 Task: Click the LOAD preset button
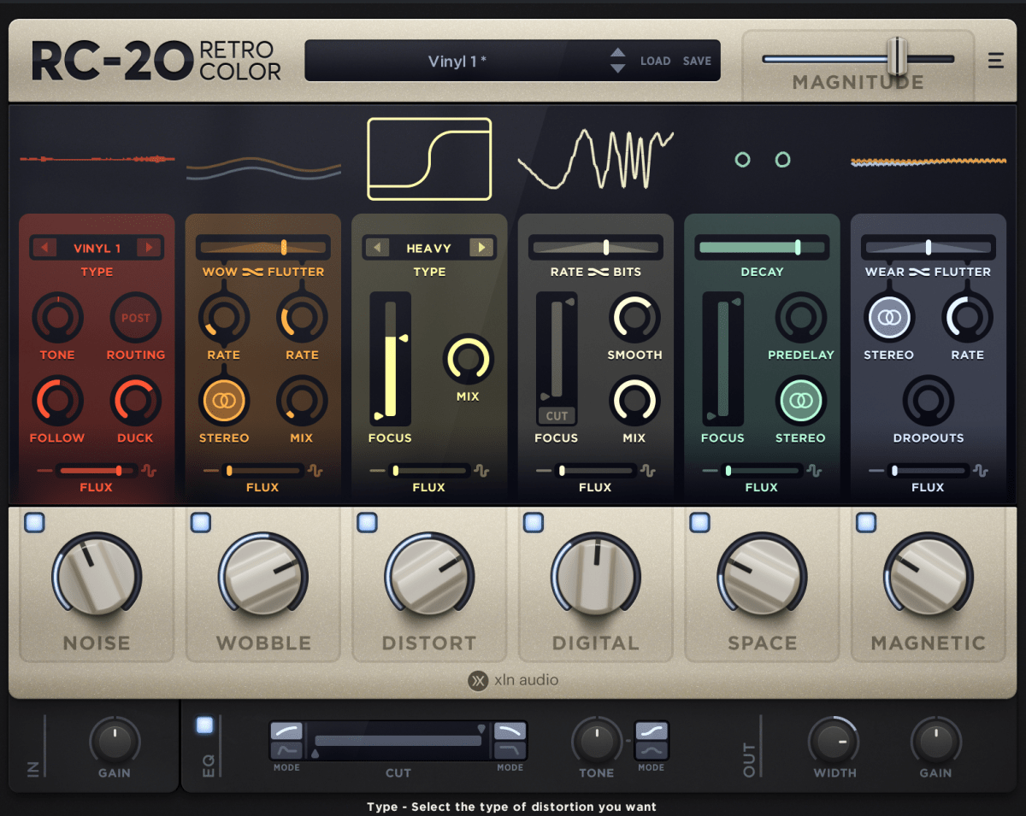pos(655,61)
